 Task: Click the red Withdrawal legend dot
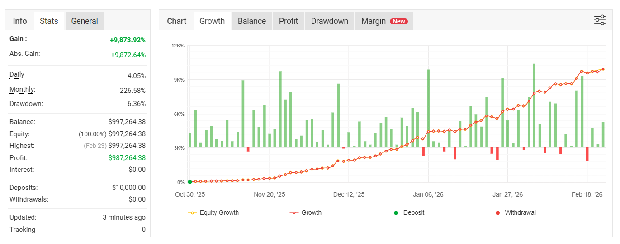[498, 213]
